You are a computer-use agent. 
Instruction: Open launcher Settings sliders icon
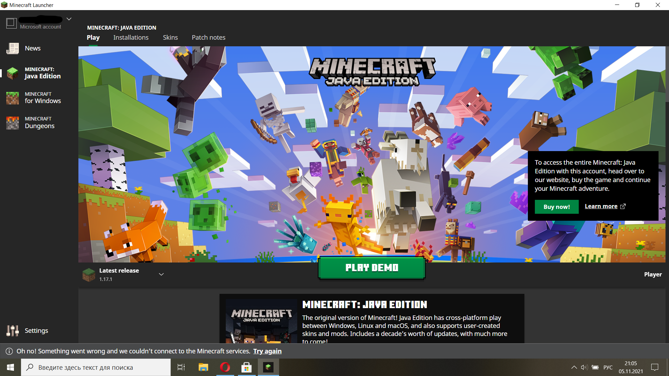click(x=13, y=330)
